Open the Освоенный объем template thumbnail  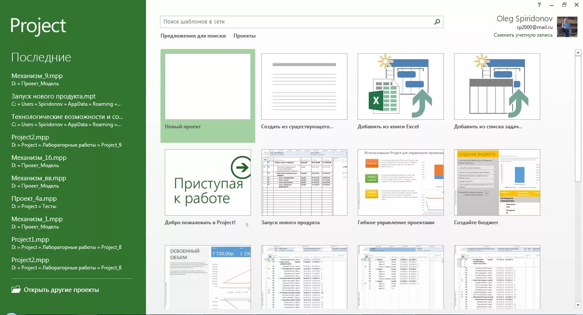208,277
